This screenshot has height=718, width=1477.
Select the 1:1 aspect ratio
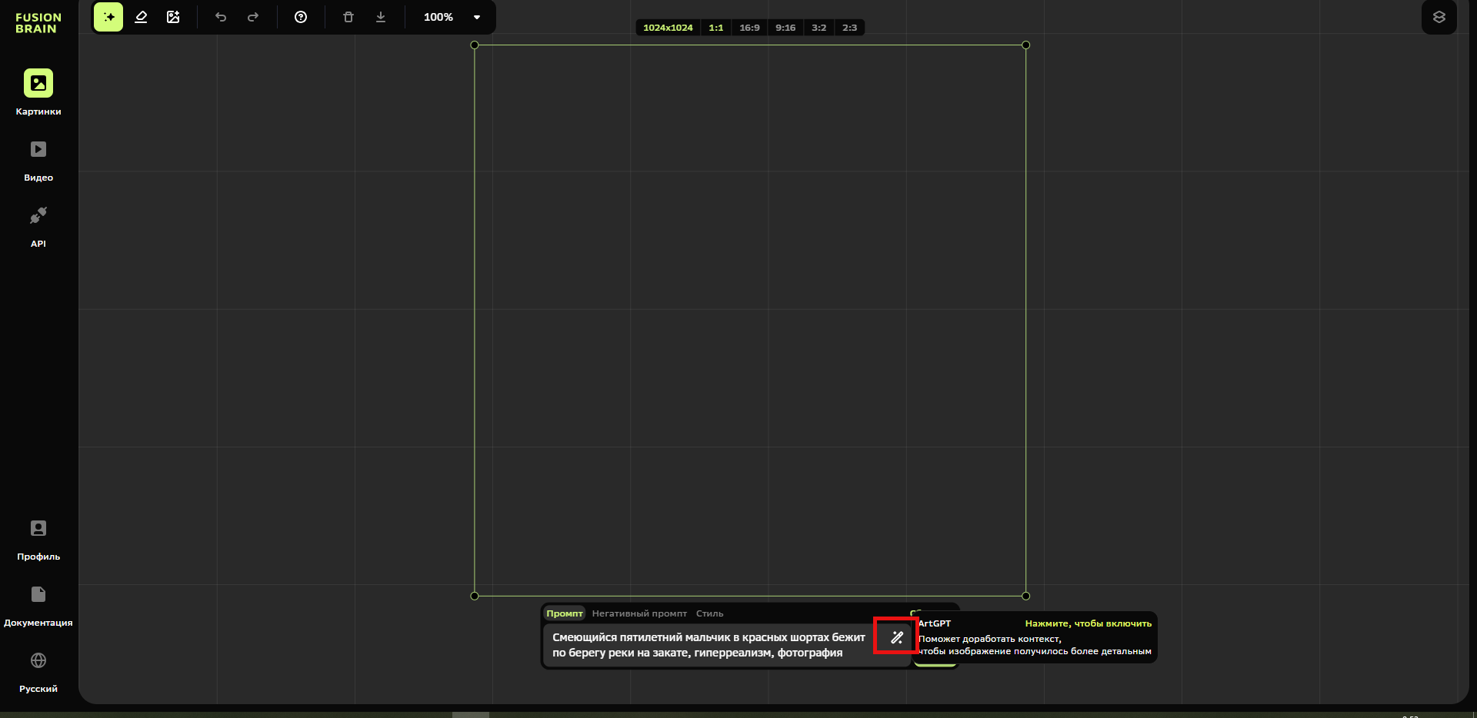point(715,28)
